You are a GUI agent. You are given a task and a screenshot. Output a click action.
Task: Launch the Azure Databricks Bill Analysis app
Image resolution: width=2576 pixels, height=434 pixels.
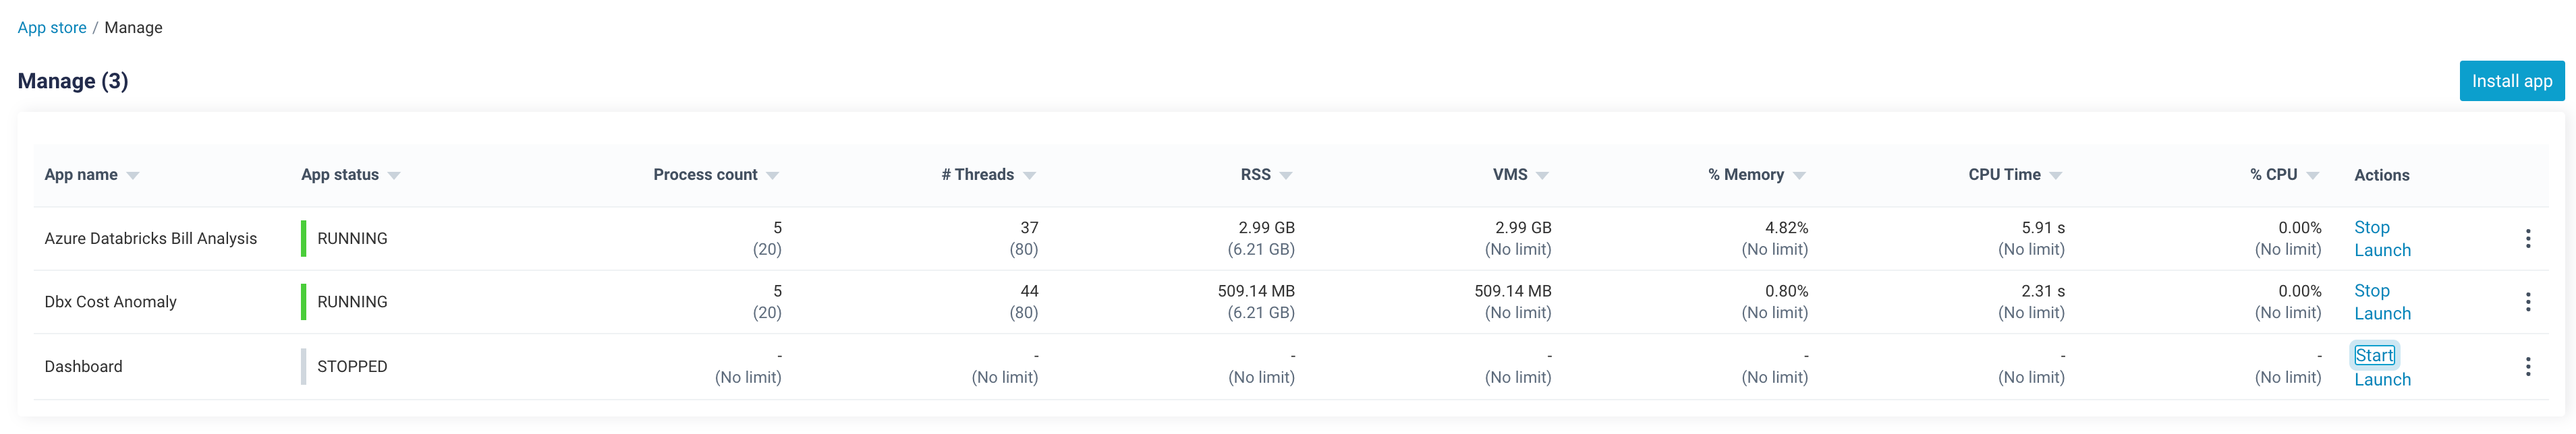pos(2382,251)
